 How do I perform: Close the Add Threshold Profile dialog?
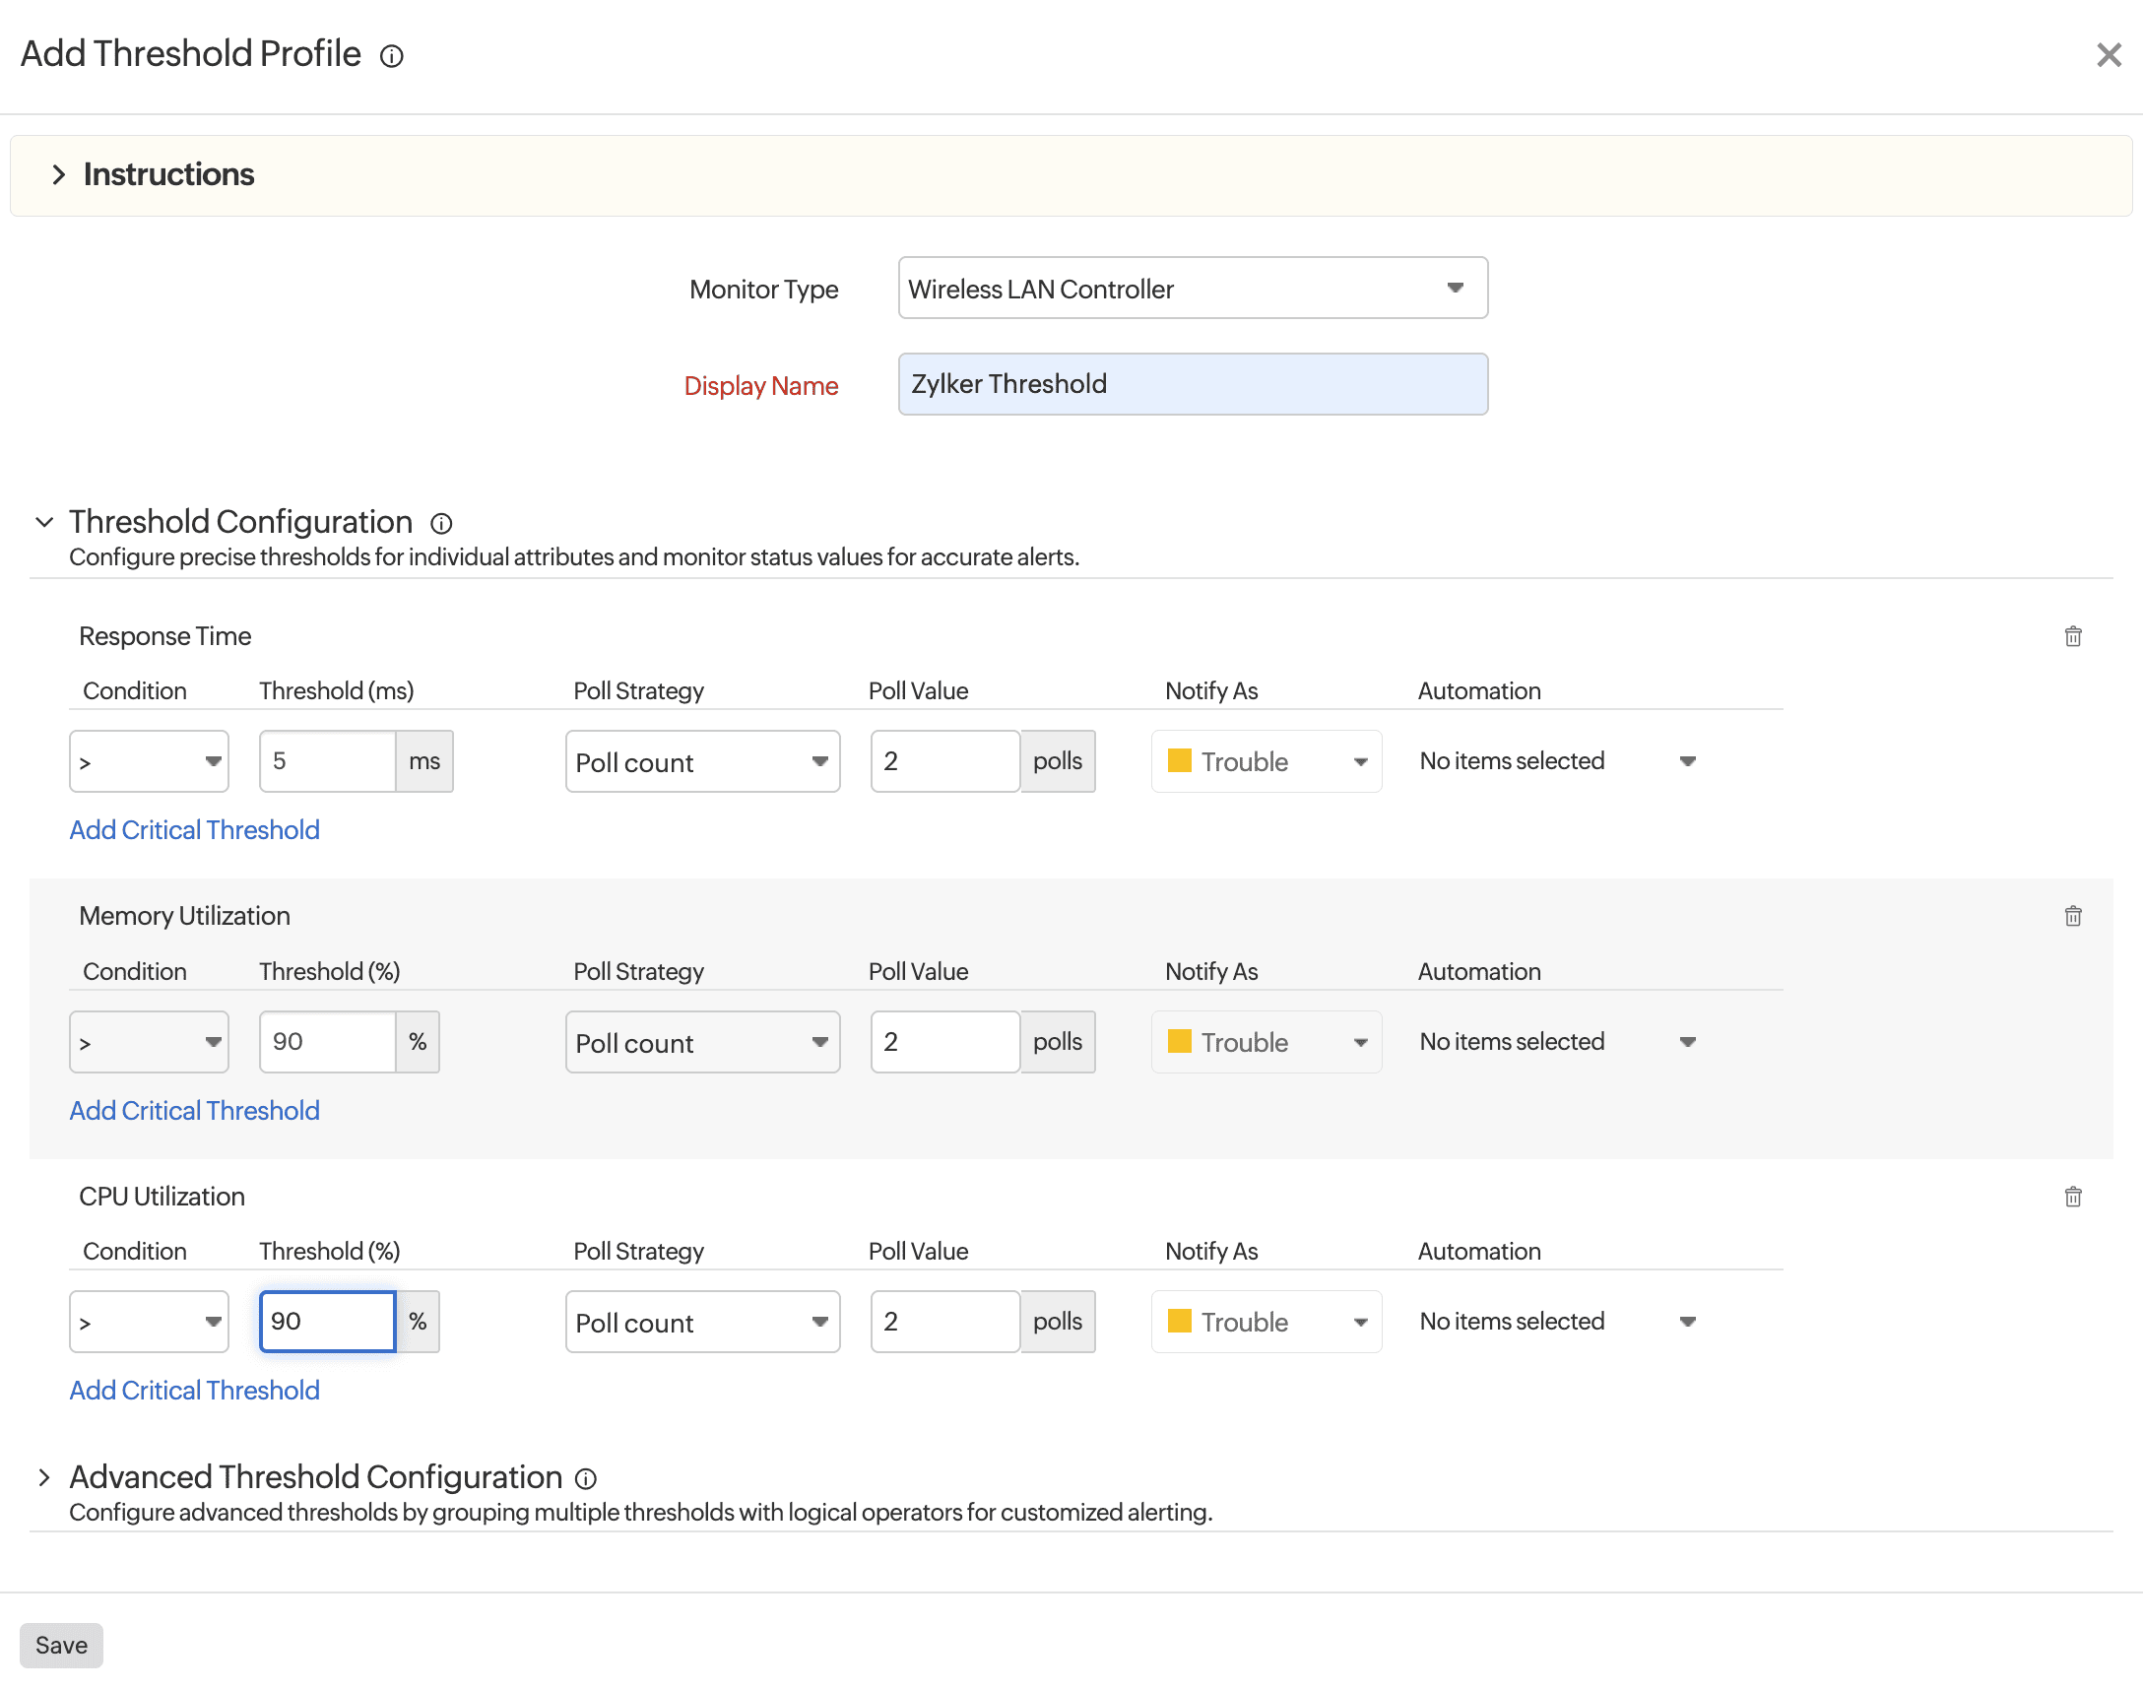coord(2109,54)
